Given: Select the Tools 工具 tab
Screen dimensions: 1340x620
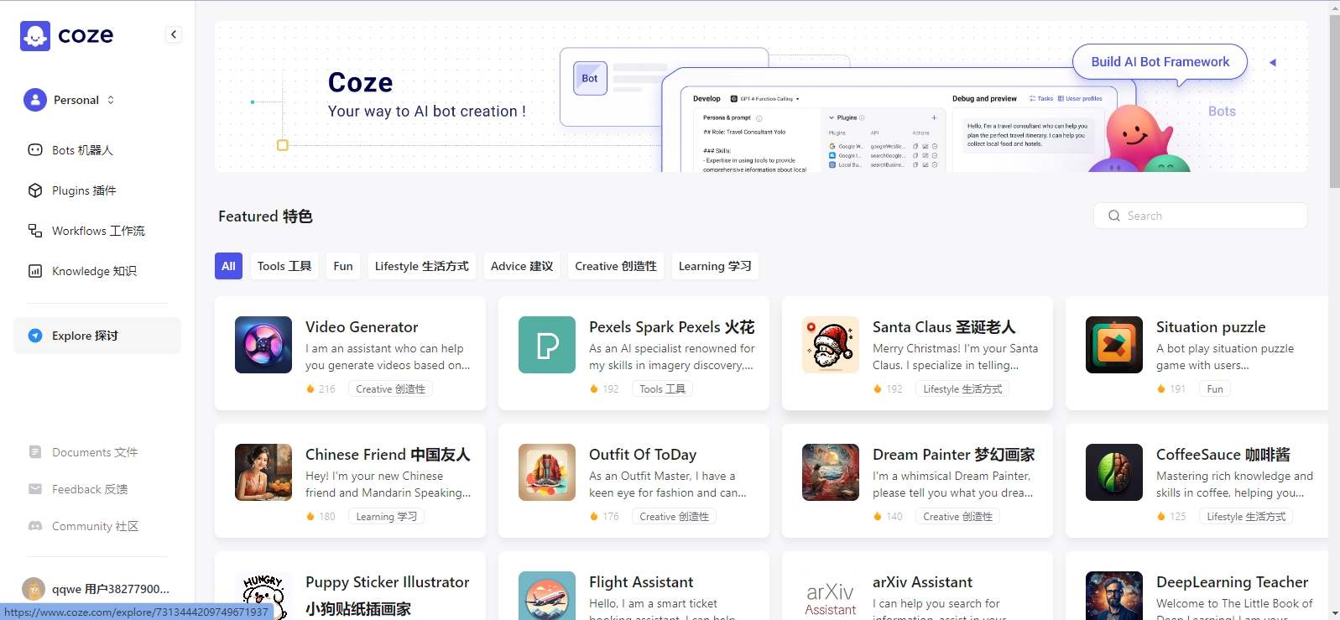Looking at the screenshot, I should [x=284, y=266].
